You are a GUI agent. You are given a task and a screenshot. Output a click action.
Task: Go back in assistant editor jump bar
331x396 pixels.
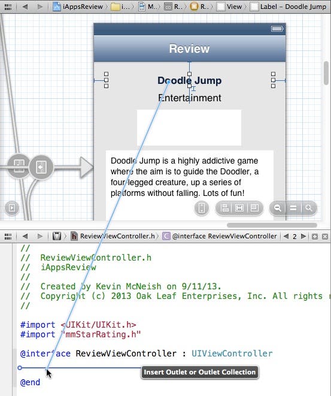(x=25, y=236)
